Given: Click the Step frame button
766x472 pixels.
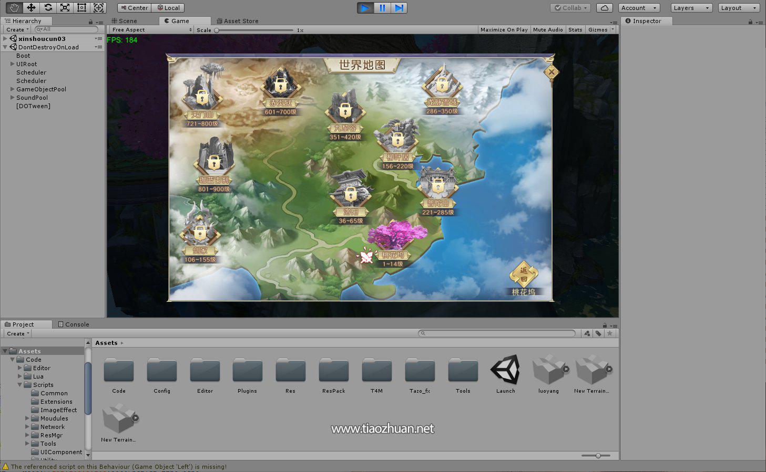Looking at the screenshot, I should [x=399, y=7].
